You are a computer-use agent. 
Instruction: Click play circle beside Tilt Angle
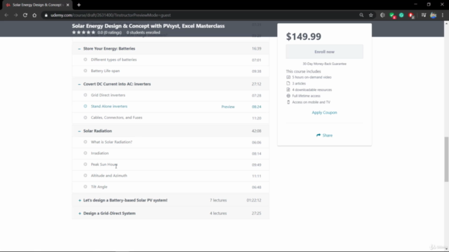[86, 187]
